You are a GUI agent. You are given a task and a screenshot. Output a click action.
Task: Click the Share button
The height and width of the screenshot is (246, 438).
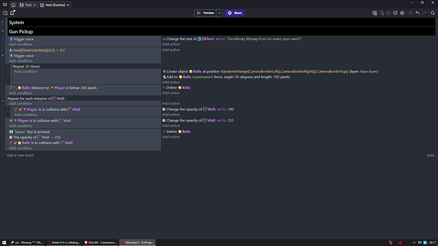click(234, 13)
